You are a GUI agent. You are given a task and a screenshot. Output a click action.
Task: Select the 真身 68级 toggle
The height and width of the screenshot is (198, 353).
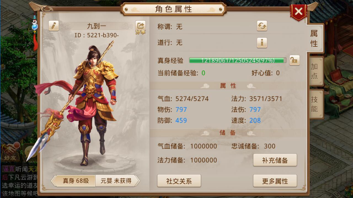(x=74, y=181)
